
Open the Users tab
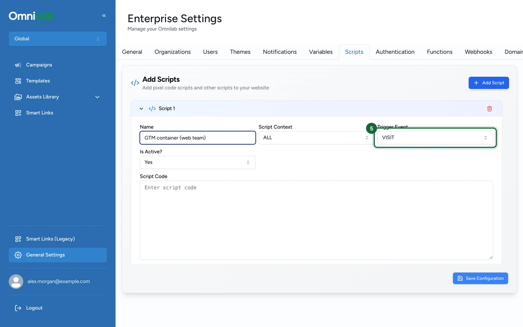210,52
